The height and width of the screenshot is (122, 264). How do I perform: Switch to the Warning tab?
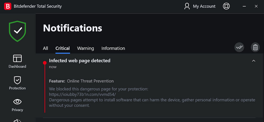tap(86, 48)
